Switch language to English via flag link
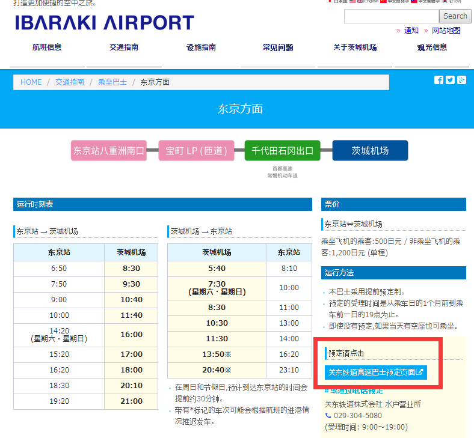The image size is (474, 438). pyautogui.click(x=368, y=2)
